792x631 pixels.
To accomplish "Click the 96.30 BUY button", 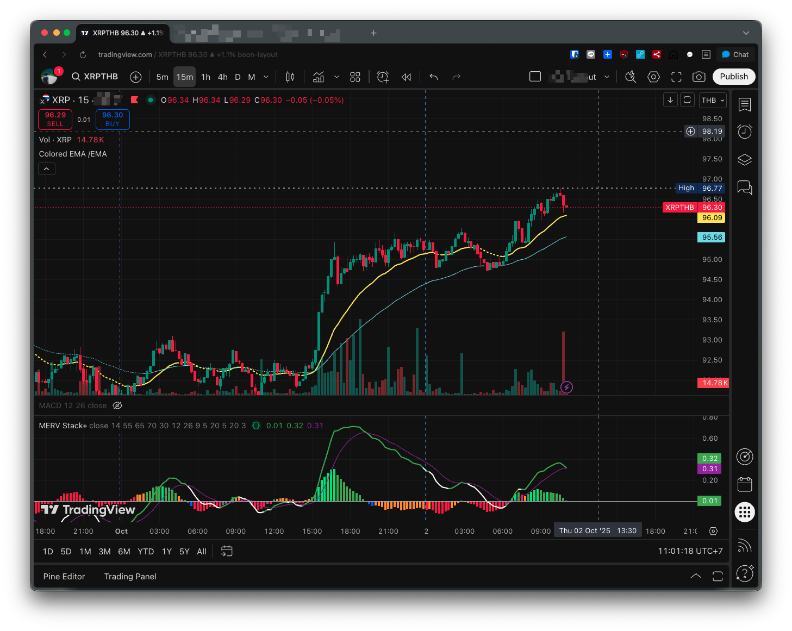I will click(x=113, y=119).
